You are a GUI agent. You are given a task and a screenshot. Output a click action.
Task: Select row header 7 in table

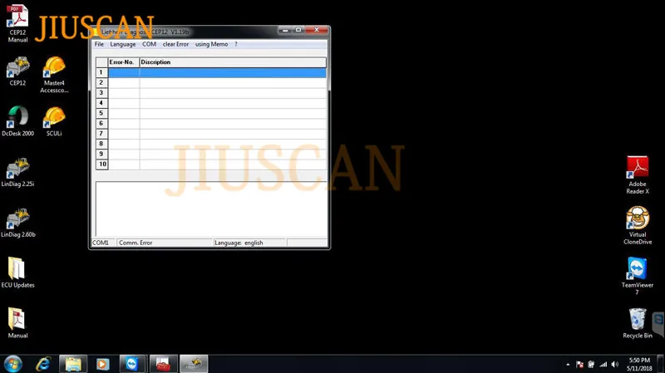click(101, 134)
